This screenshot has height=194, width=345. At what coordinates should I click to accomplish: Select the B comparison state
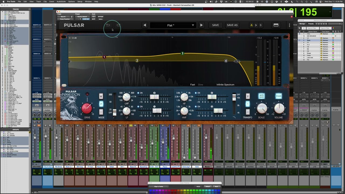pos(260,25)
